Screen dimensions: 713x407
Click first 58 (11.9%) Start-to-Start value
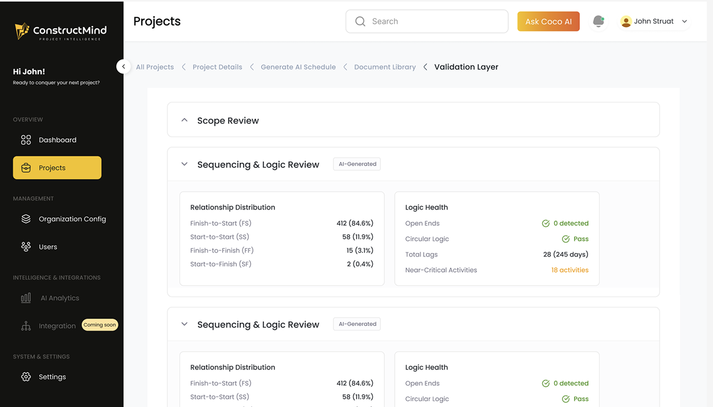(x=358, y=237)
